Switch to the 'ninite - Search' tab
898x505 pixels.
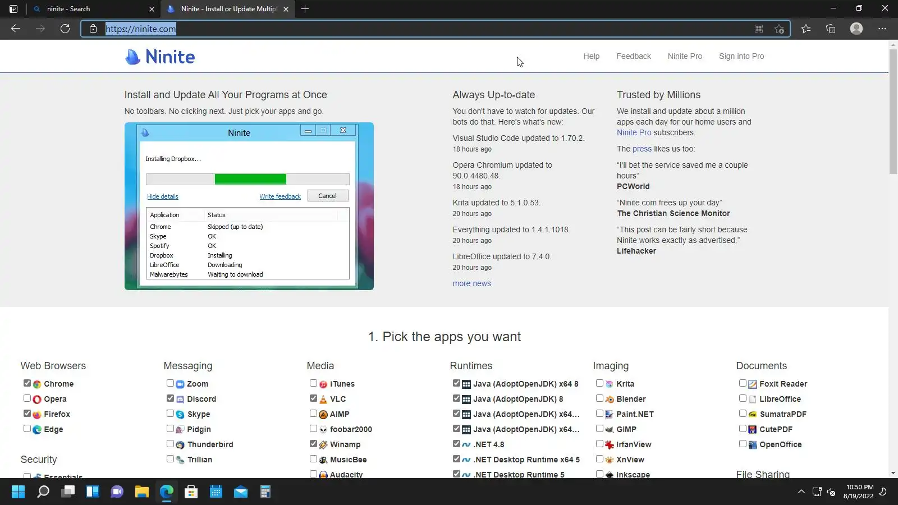(x=93, y=9)
